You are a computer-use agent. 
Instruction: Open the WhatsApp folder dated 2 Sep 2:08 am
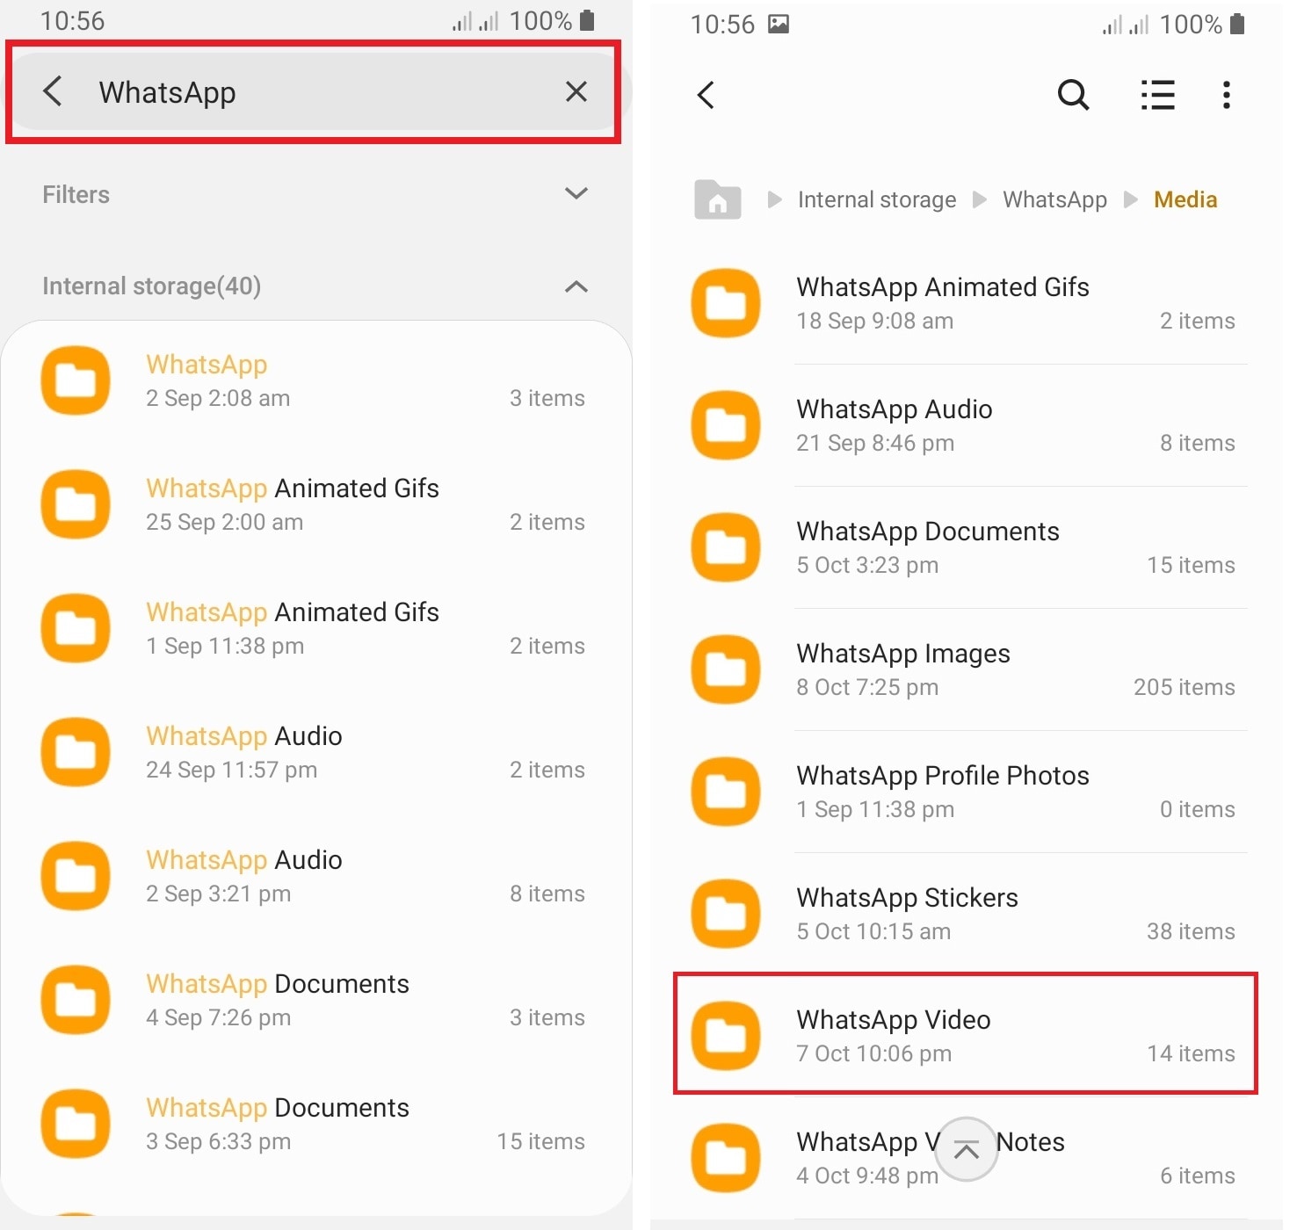(x=316, y=381)
